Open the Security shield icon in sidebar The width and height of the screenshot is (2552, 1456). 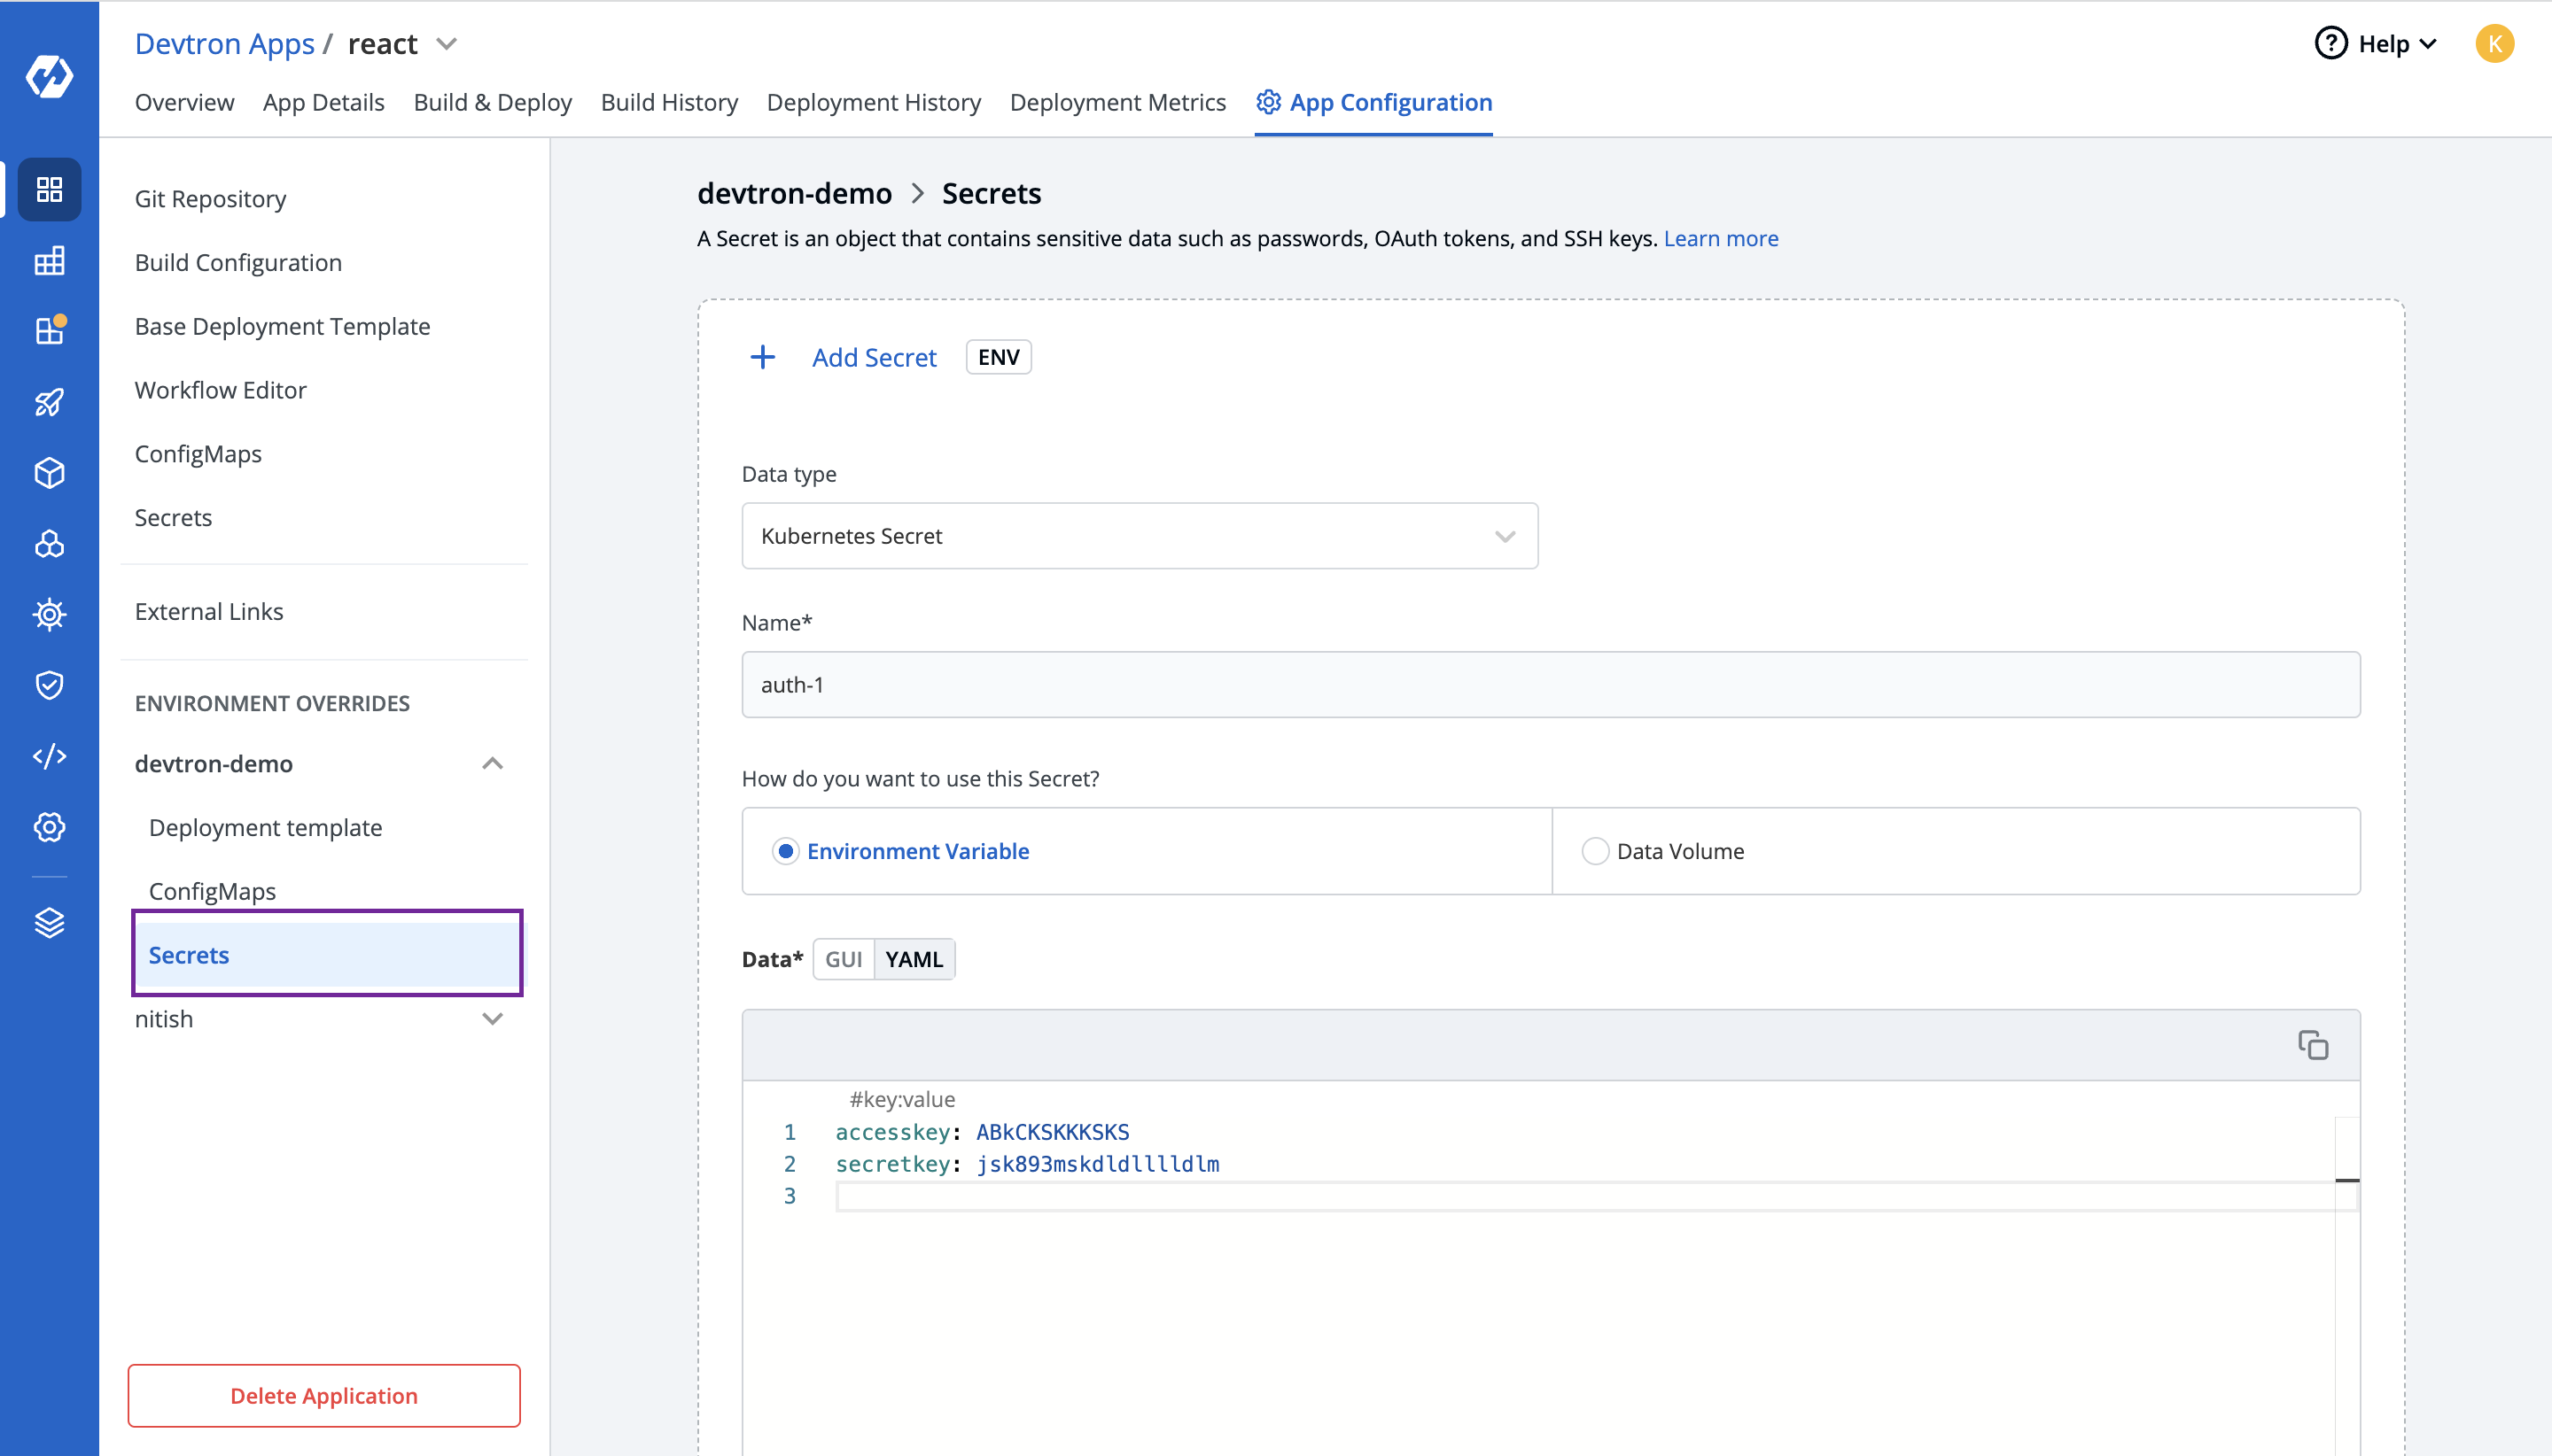tap(49, 685)
